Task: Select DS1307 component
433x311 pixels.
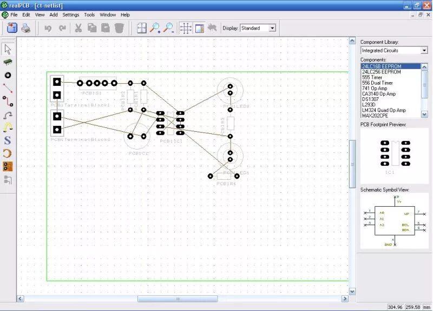Action: (x=390, y=99)
